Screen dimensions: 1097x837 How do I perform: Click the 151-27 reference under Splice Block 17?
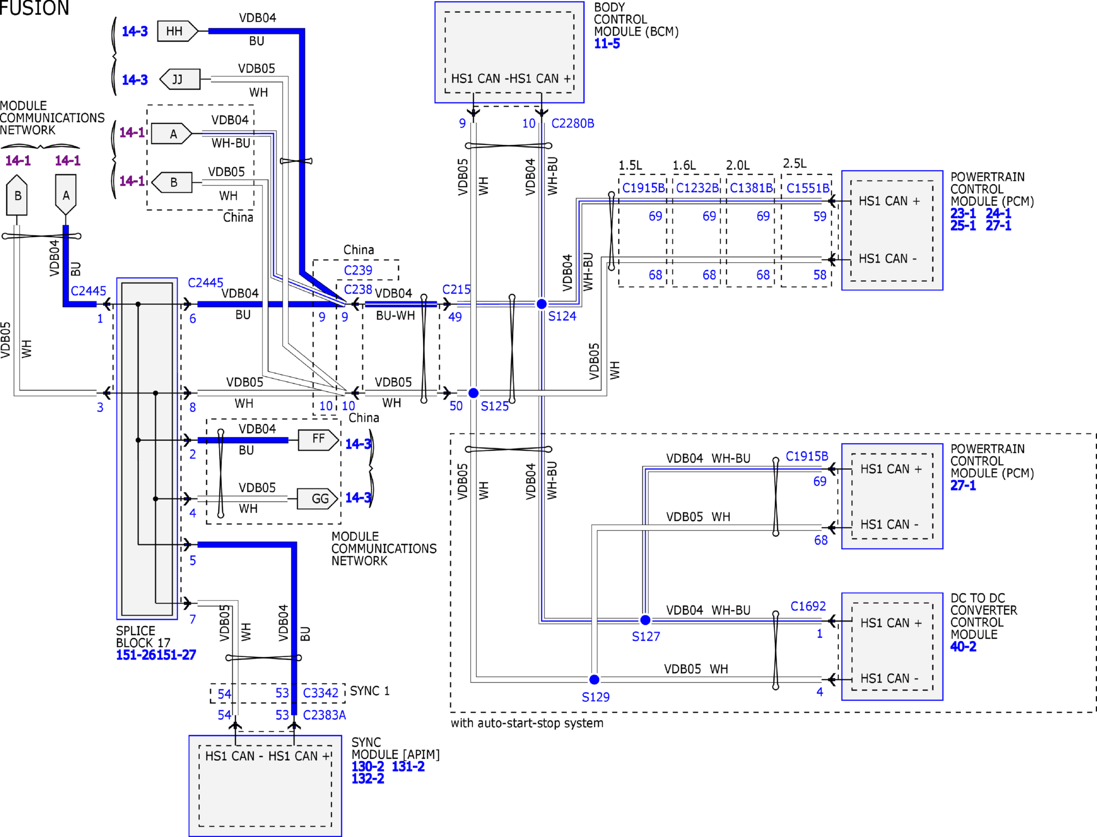[176, 655]
